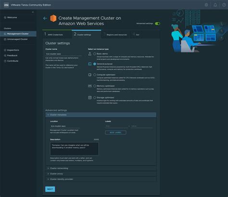228x197 pixels.
Task: Collapse the Cluster metadata section
Action: 101,115
